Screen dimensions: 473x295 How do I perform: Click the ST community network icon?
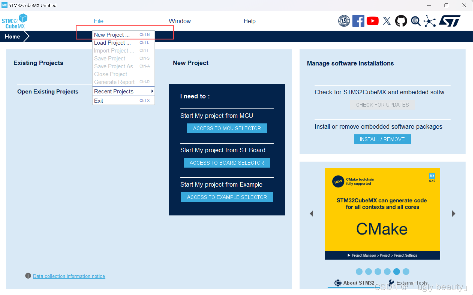click(x=430, y=21)
